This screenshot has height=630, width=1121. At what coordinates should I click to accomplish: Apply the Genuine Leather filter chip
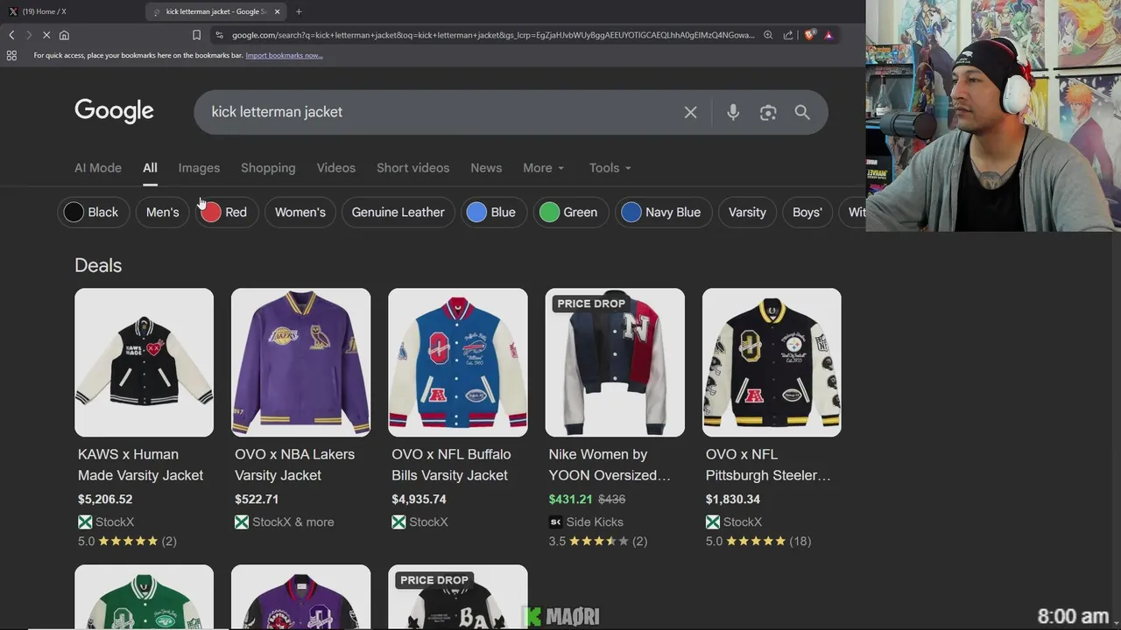tap(398, 212)
